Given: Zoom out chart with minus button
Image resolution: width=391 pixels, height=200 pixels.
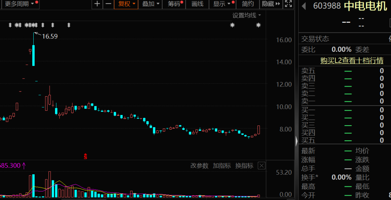Looking at the screenshot, I should [108, 4].
